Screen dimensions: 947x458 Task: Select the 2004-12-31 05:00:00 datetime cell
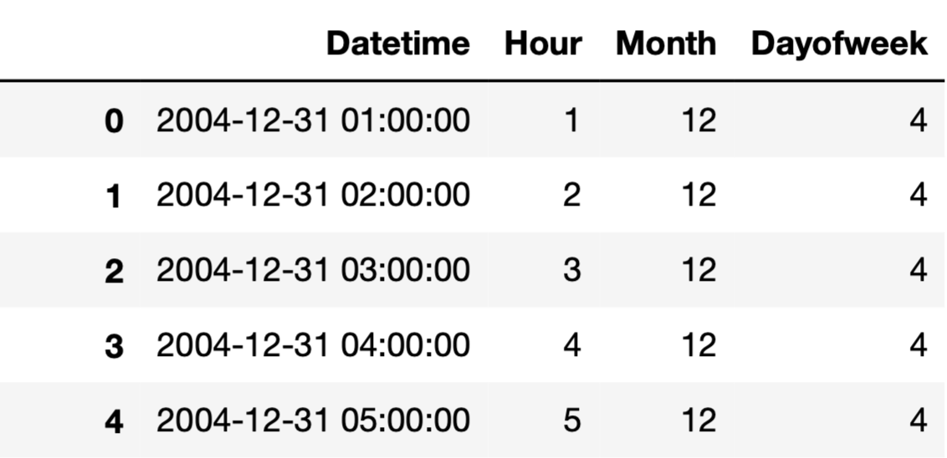tap(313, 420)
